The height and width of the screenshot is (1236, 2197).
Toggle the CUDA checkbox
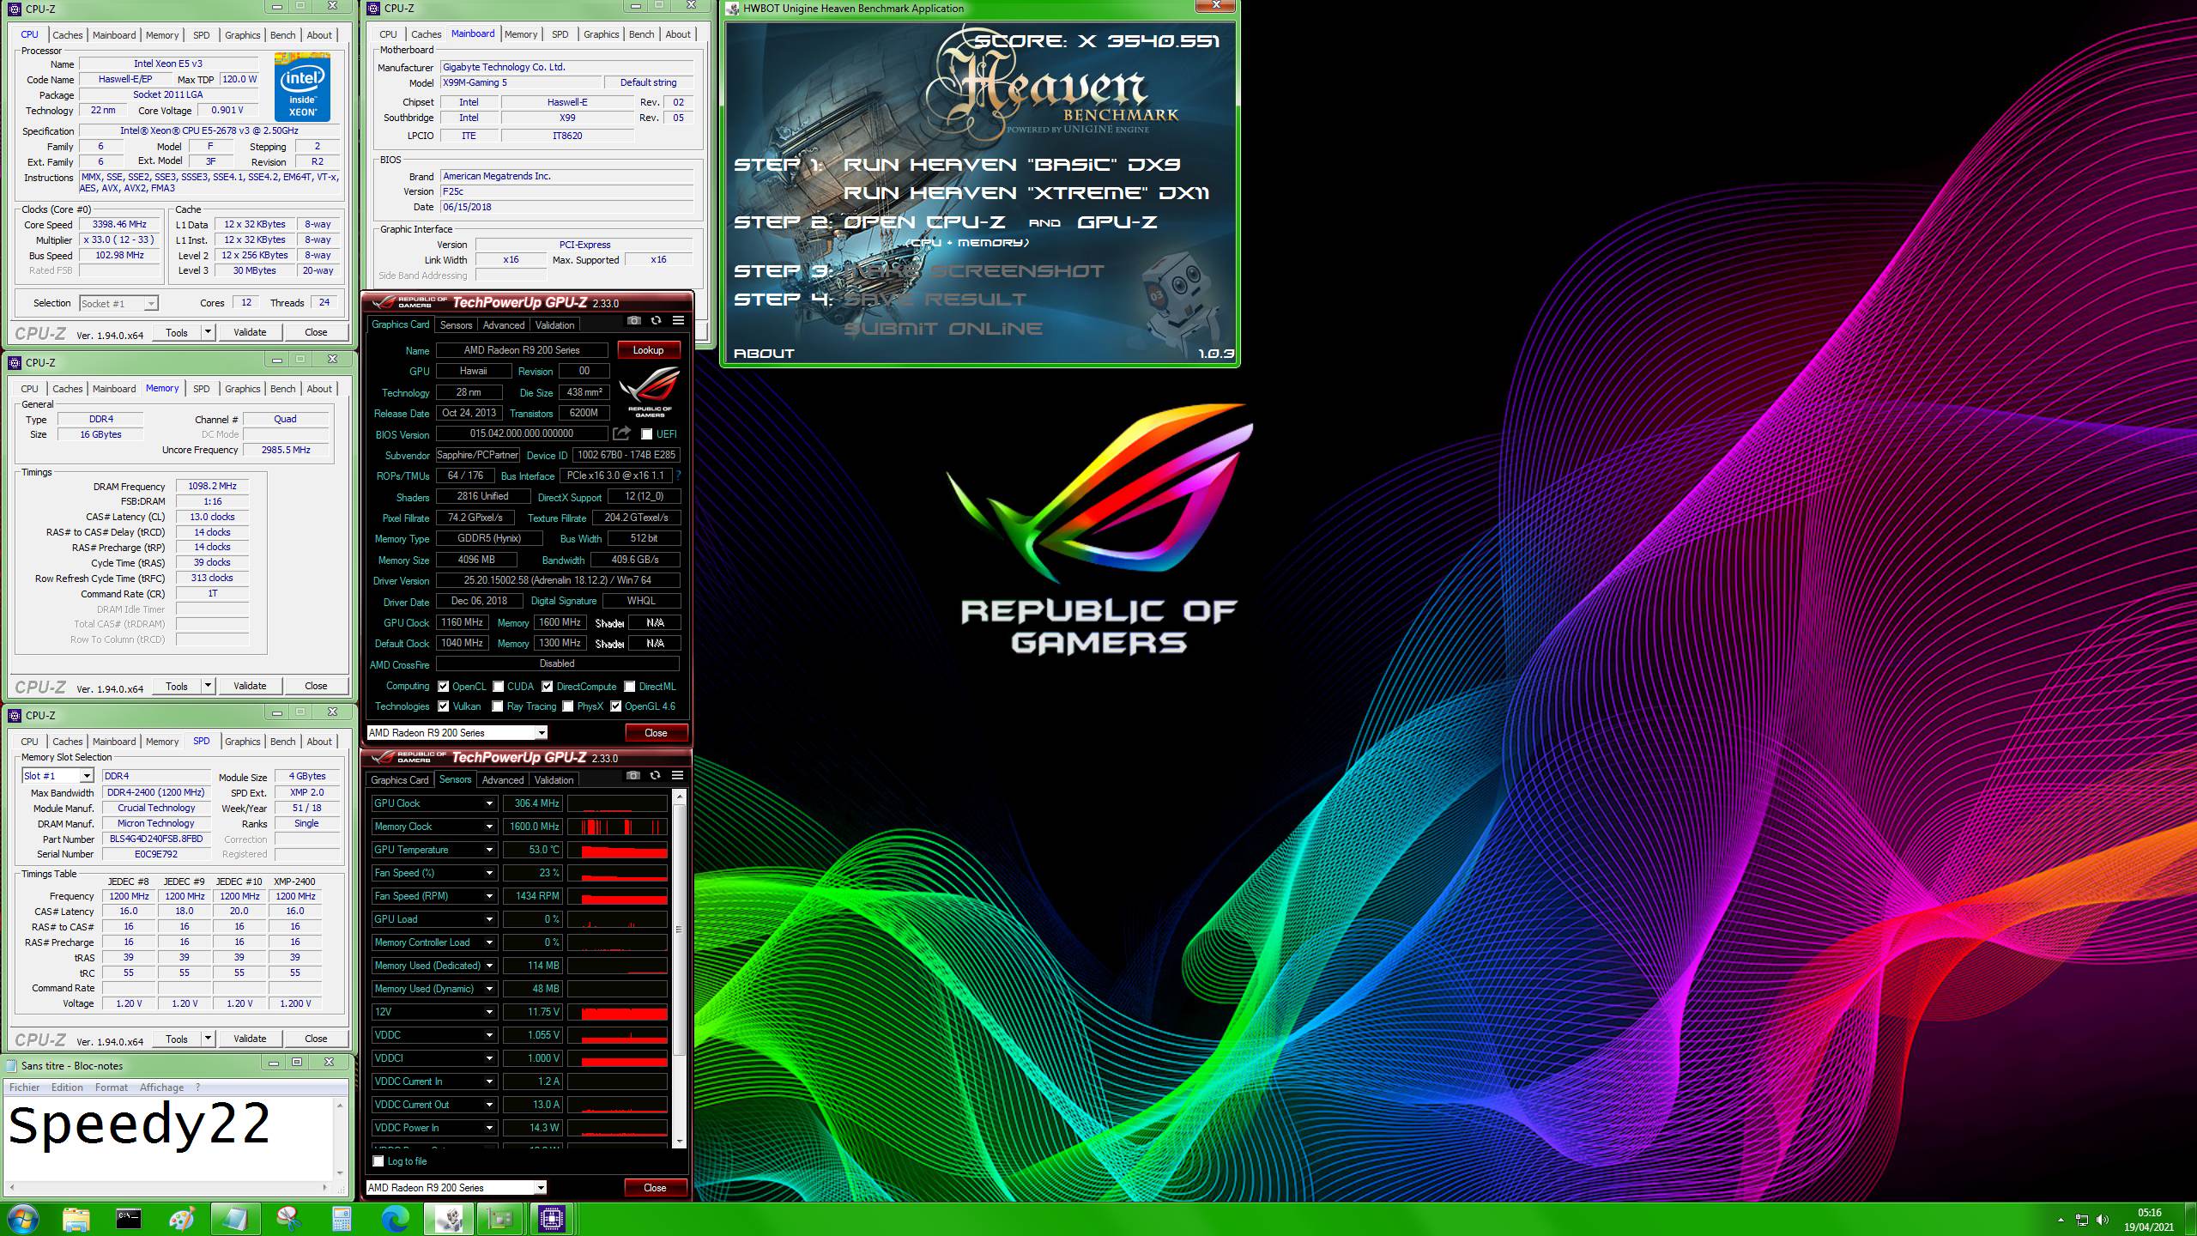[498, 687]
